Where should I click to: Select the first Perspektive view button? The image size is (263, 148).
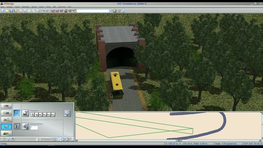[x=32, y=115]
